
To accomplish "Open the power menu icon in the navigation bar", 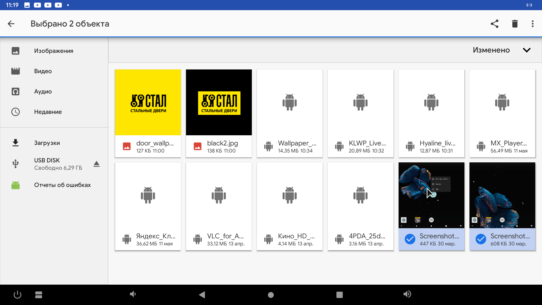I will (18, 295).
